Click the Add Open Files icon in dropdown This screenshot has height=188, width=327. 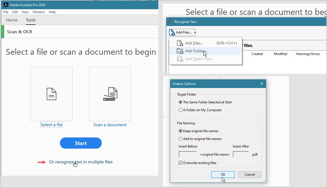[180, 59]
